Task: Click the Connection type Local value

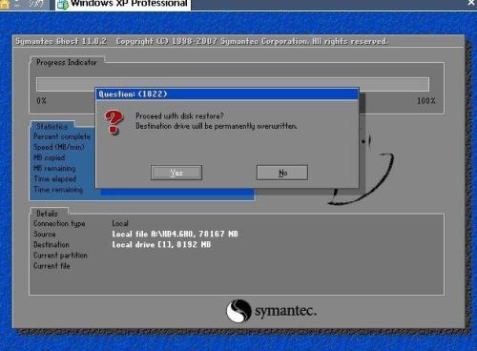Action: 120,223
